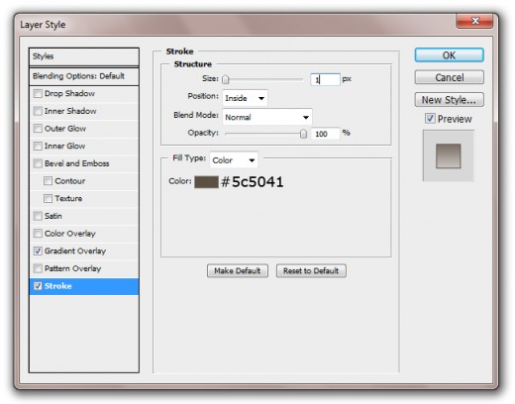The height and width of the screenshot is (404, 515).
Task: Select the Pattern Overlay label
Action: tap(72, 268)
